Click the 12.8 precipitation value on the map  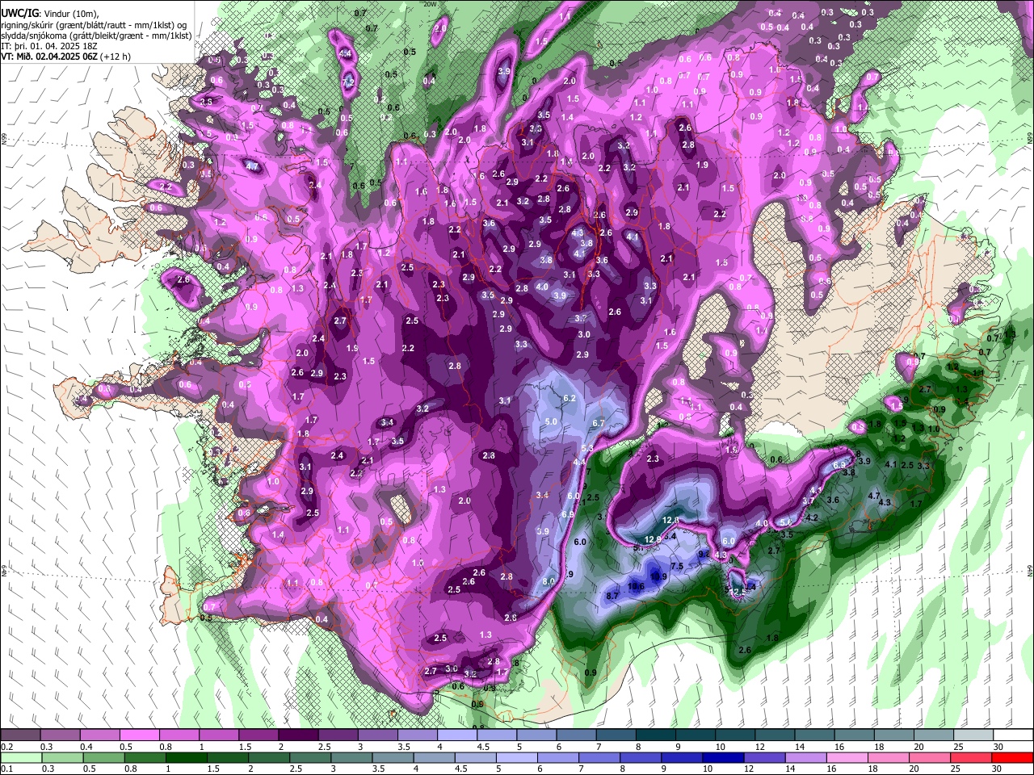(670, 520)
